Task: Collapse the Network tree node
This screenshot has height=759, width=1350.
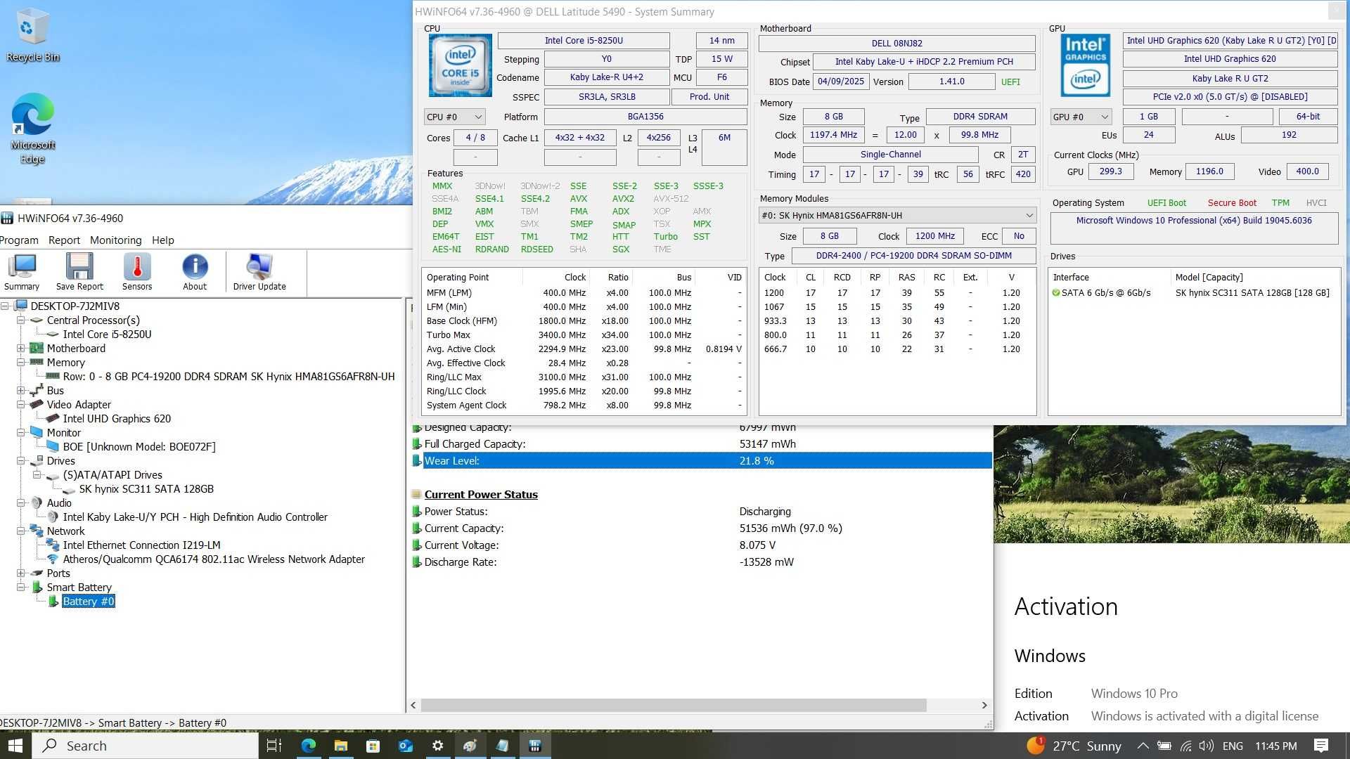Action: [21, 531]
